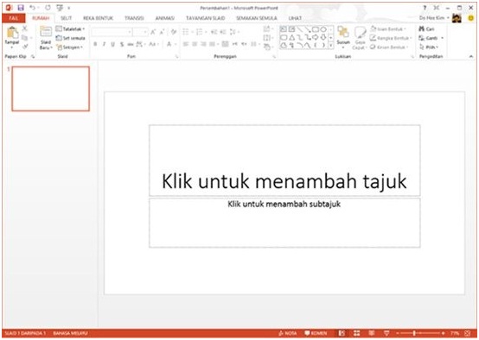Switch to the ANIMASI tab
The image size is (479, 340).
coord(164,18)
